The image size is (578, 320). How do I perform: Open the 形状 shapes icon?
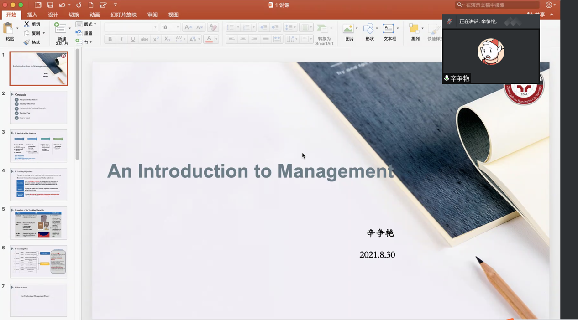368,29
